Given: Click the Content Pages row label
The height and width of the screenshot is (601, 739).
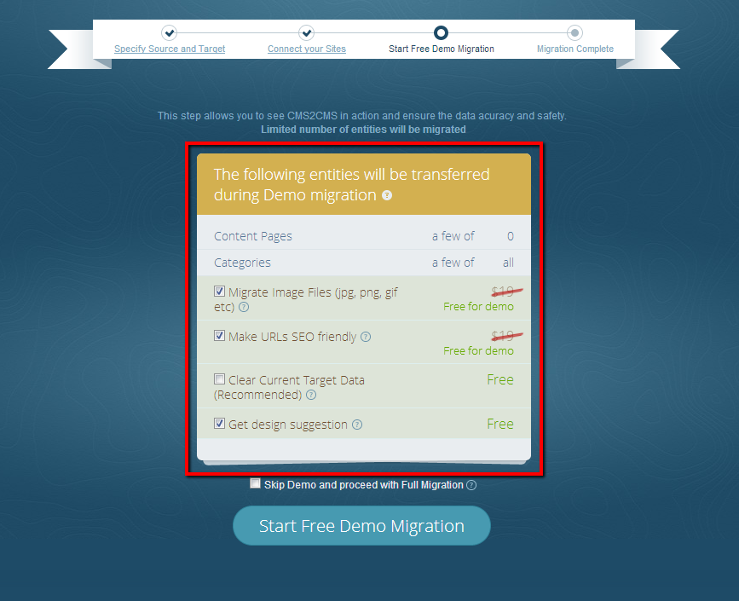Looking at the screenshot, I should click(253, 236).
